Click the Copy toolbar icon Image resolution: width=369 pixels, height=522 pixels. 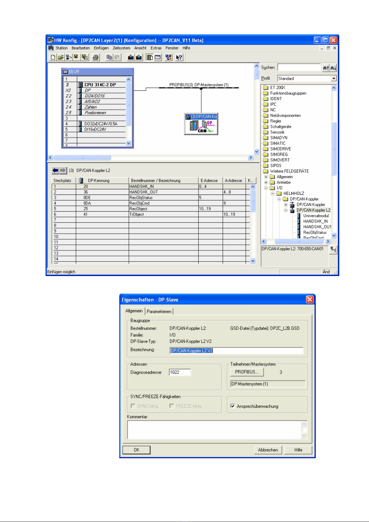click(109, 57)
